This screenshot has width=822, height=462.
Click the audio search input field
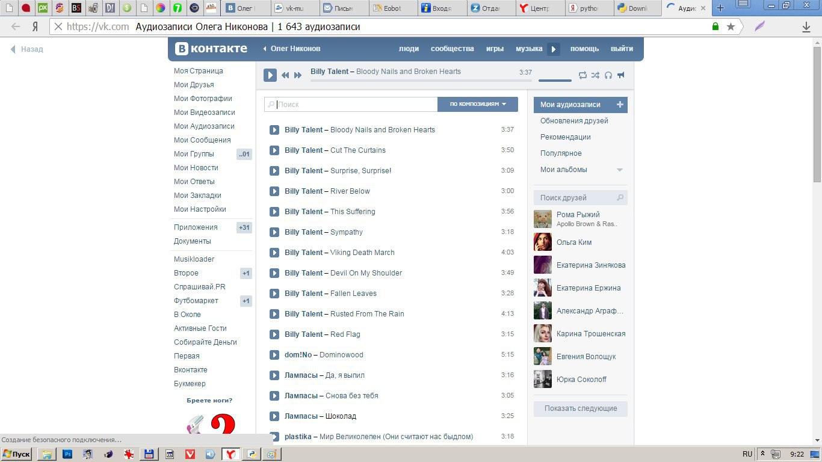[x=351, y=104]
